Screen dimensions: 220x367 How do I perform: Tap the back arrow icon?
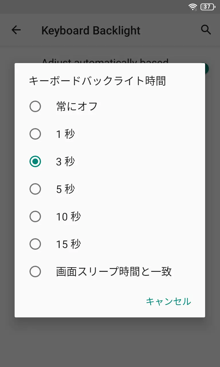point(16,30)
